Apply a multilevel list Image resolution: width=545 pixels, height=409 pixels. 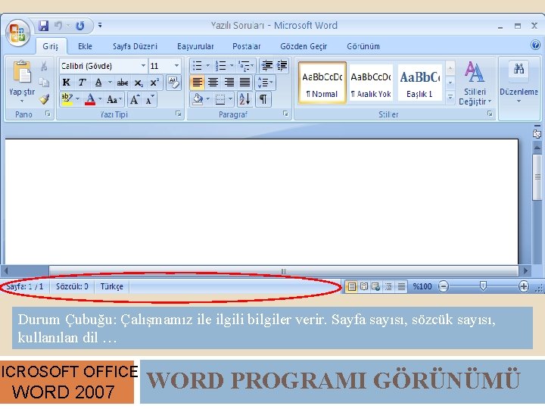(244, 65)
